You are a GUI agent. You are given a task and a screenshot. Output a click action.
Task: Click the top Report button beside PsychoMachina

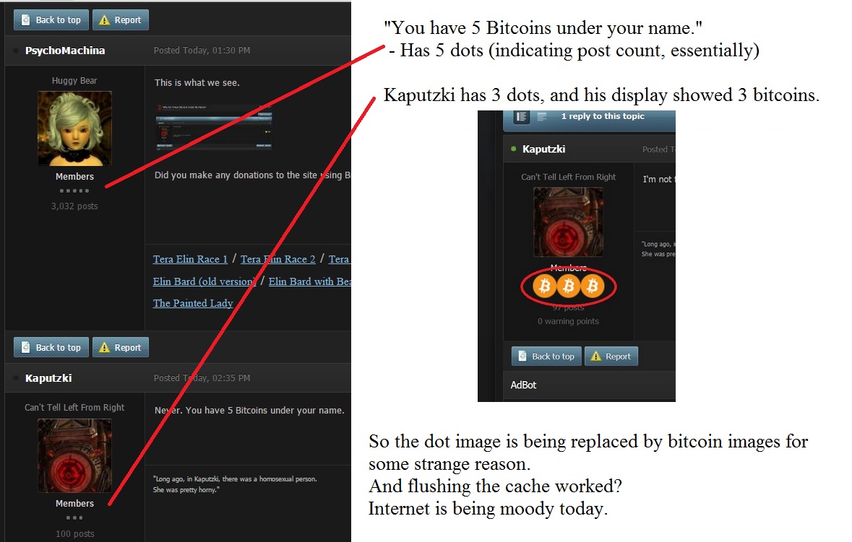(121, 20)
